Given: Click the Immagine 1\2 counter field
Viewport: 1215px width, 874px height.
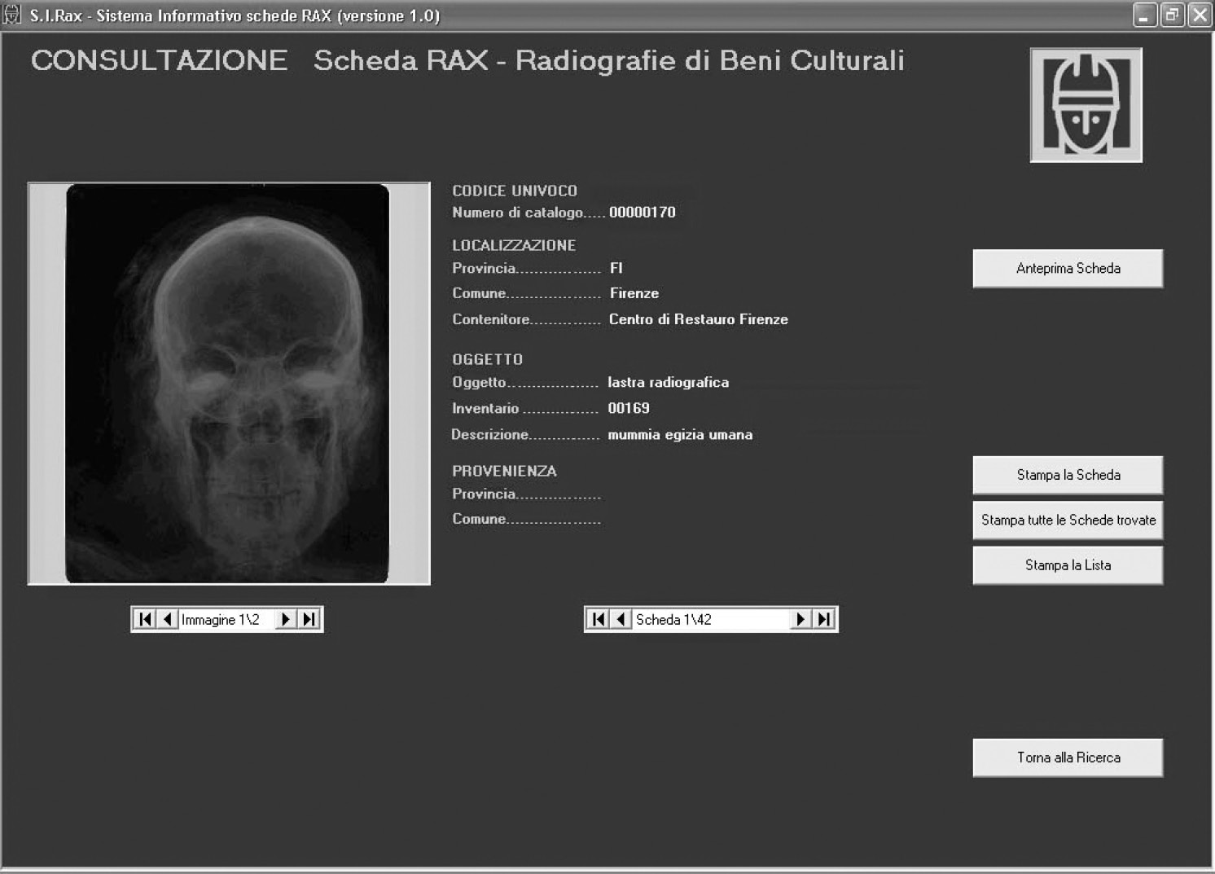Looking at the screenshot, I should click(x=226, y=620).
